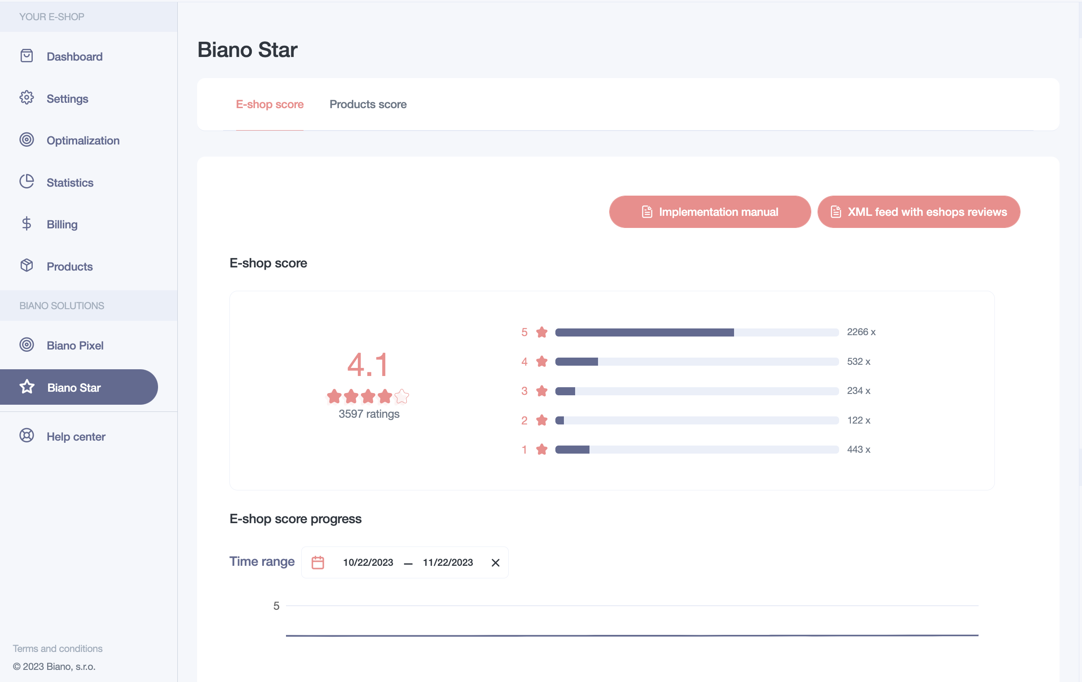
Task: Open Products in sidebar
Action: tap(70, 266)
